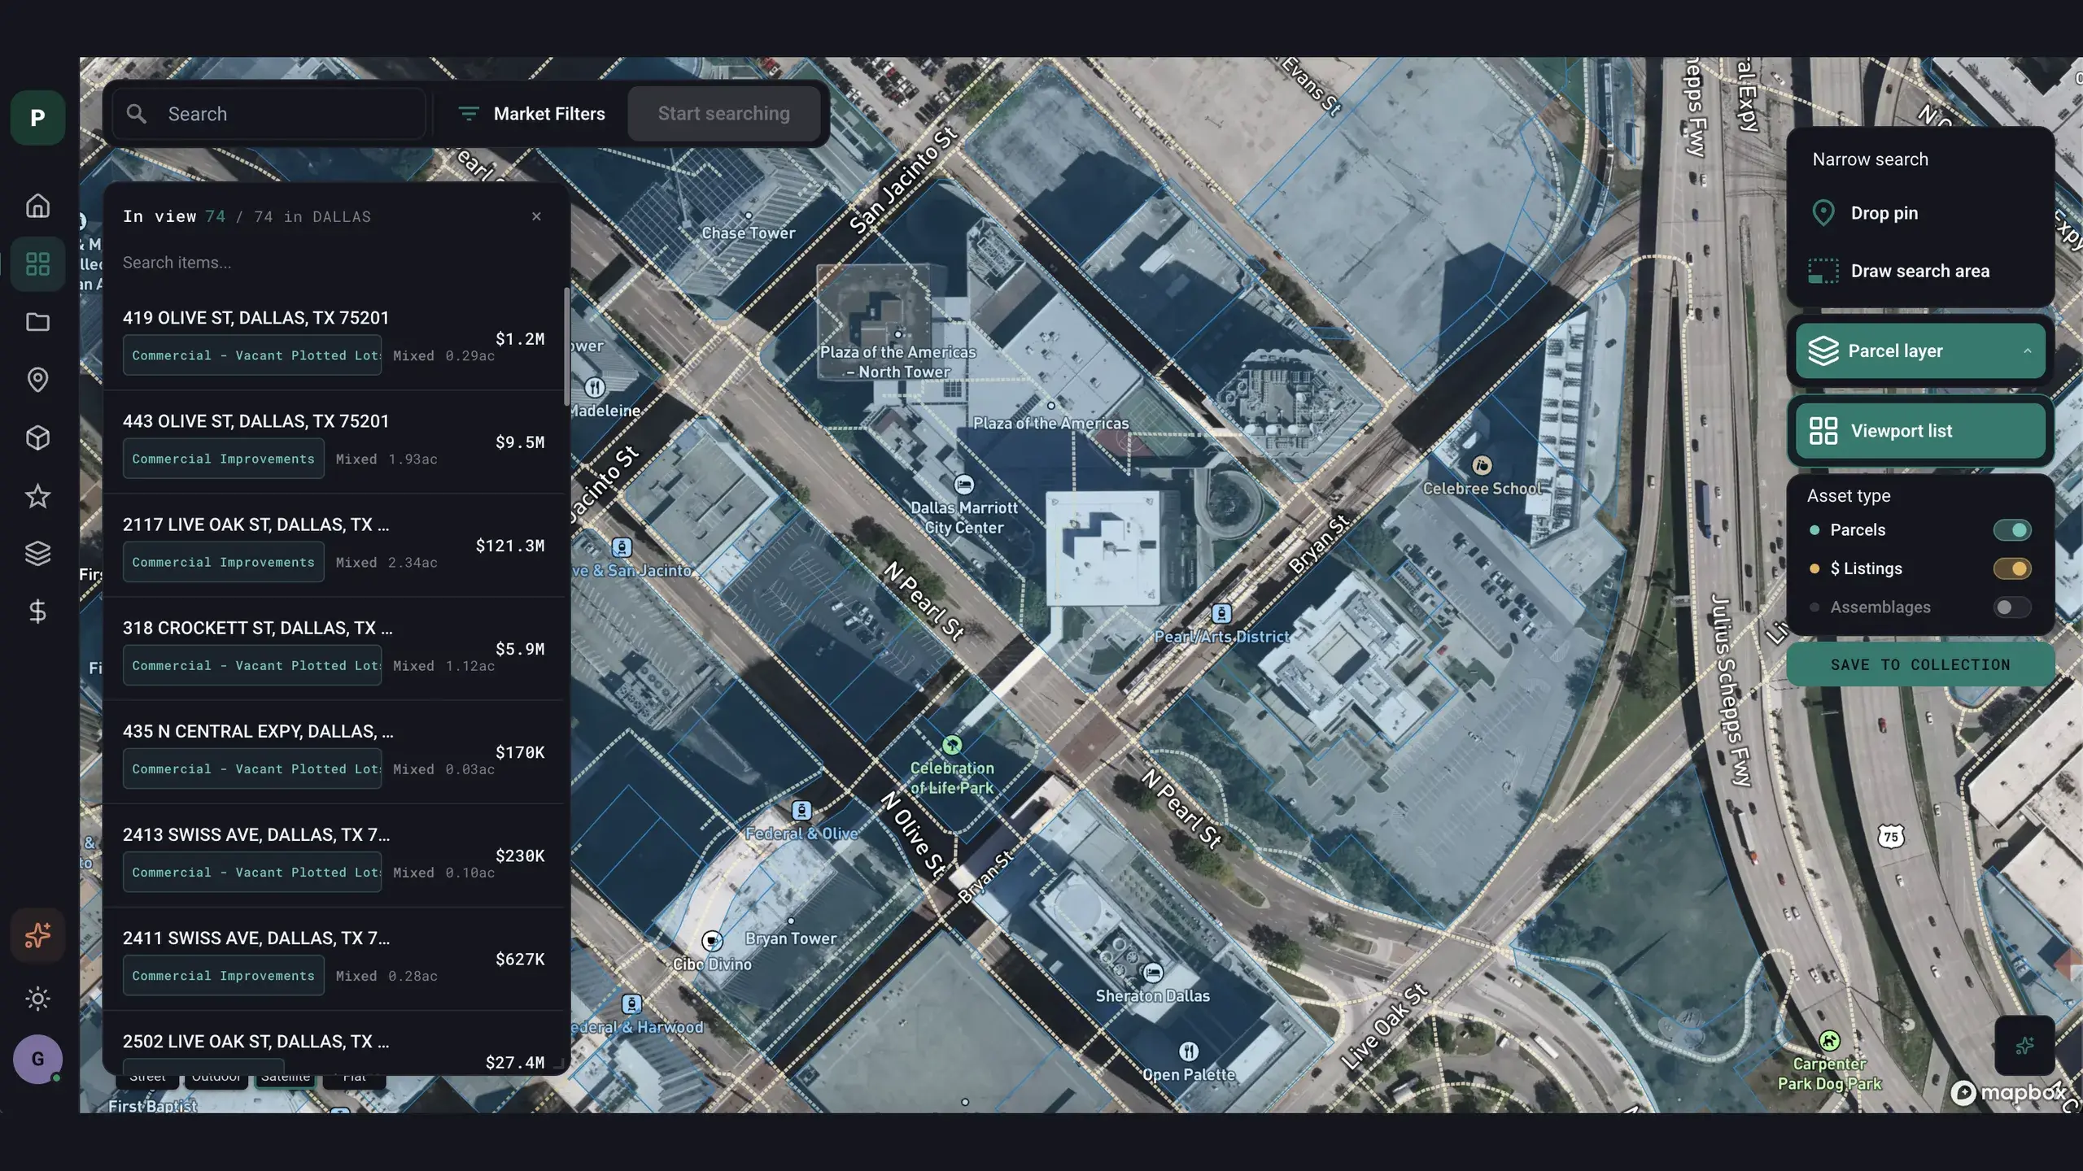Click the Draw search area icon

(x=1823, y=271)
